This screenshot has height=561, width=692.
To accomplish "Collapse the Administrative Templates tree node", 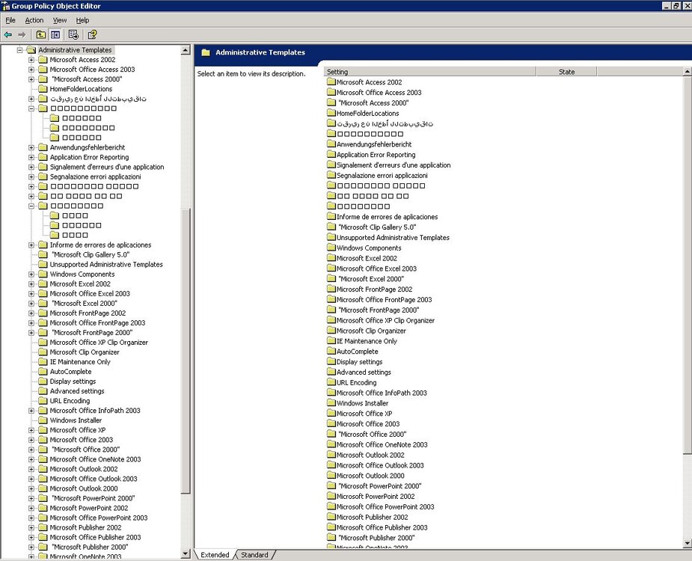I will click(19, 50).
